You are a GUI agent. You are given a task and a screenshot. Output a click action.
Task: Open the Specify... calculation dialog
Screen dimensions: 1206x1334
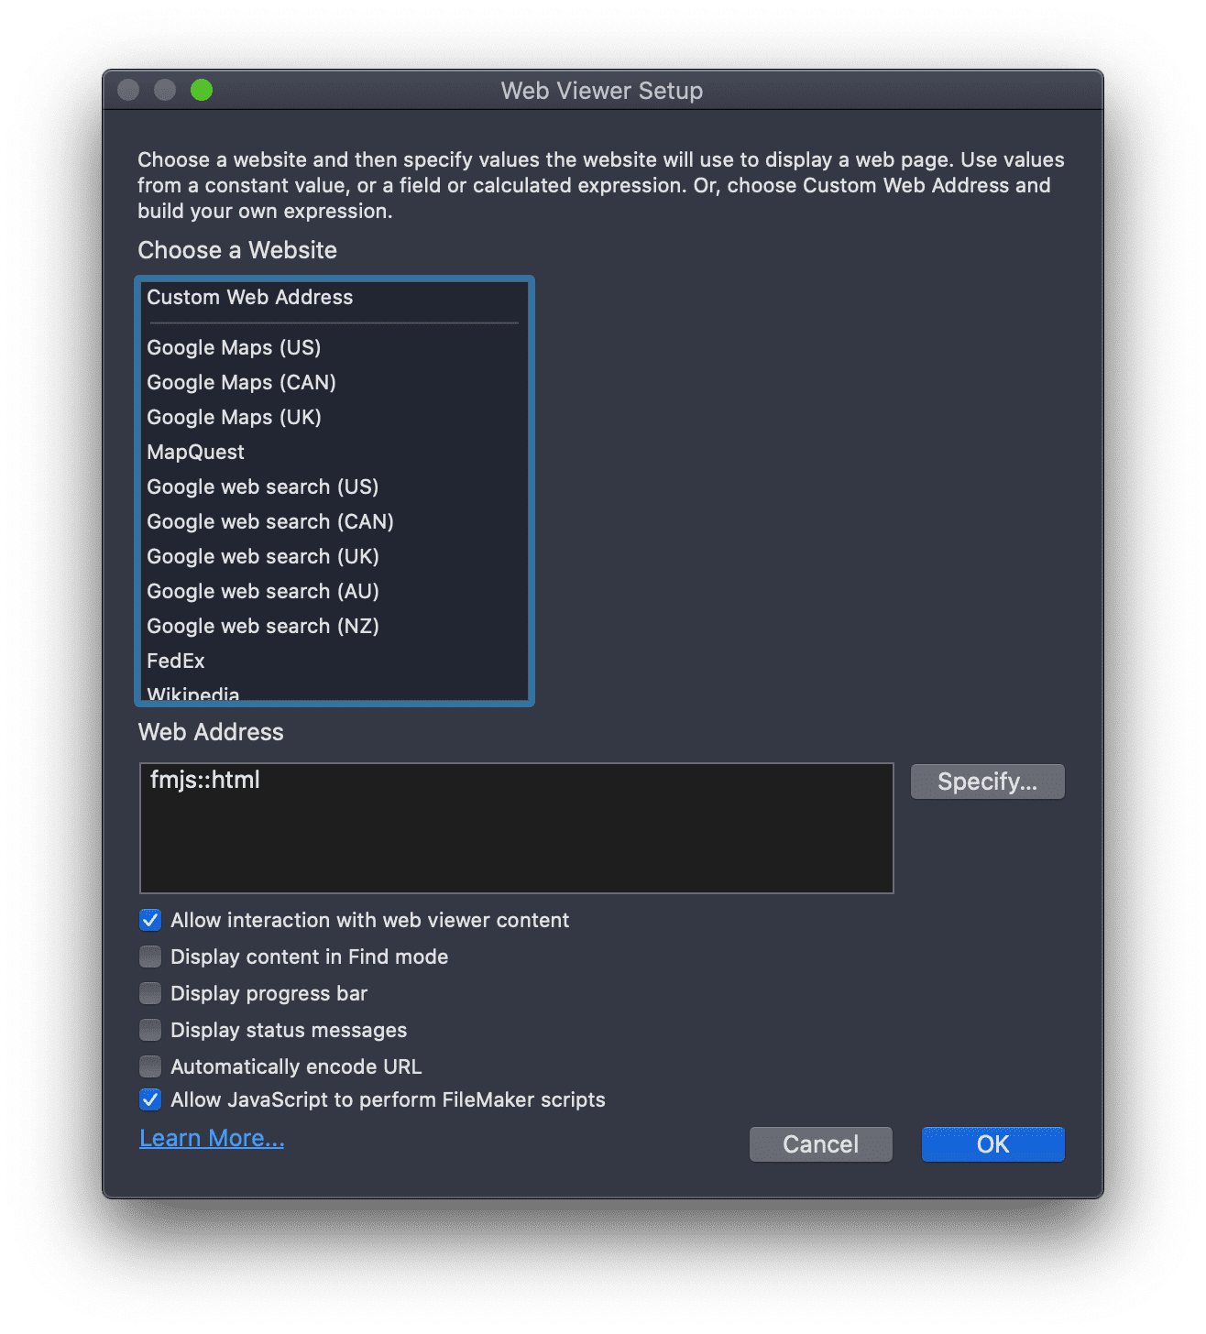987,782
